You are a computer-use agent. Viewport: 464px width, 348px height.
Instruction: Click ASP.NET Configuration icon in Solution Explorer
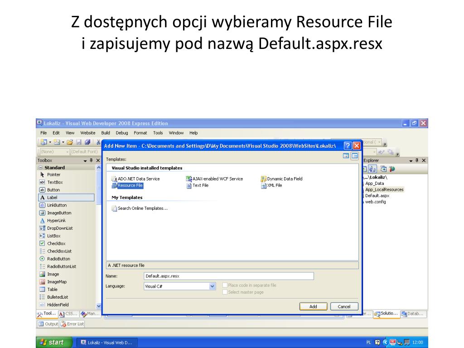[392, 169]
